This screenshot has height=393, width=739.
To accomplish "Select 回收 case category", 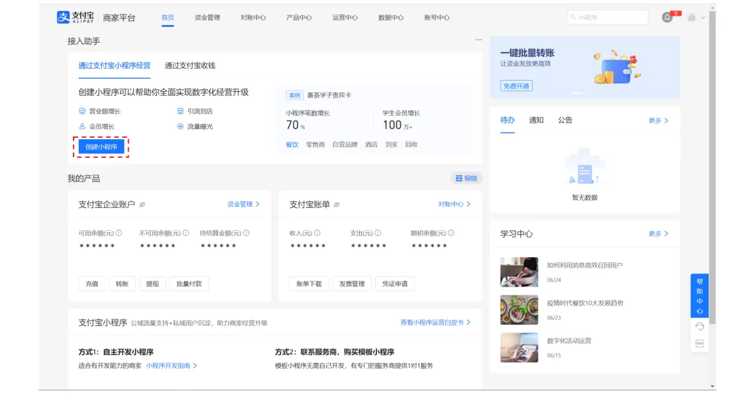I will click(411, 144).
